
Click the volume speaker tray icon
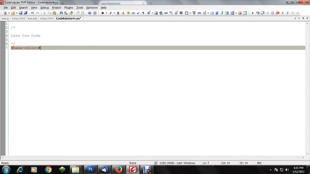click(x=287, y=170)
